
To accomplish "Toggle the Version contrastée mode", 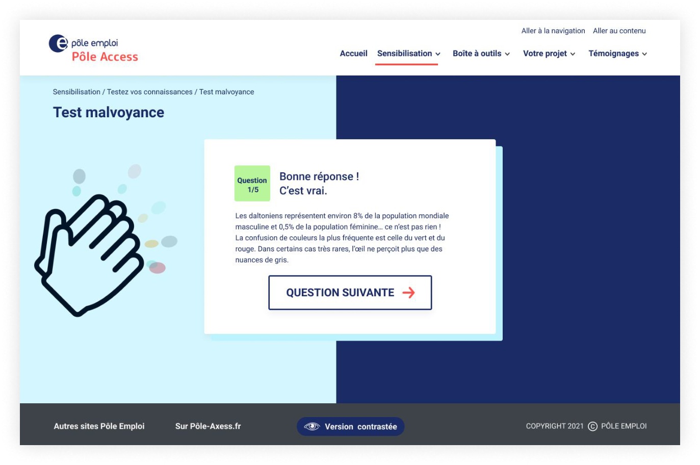I will click(350, 426).
